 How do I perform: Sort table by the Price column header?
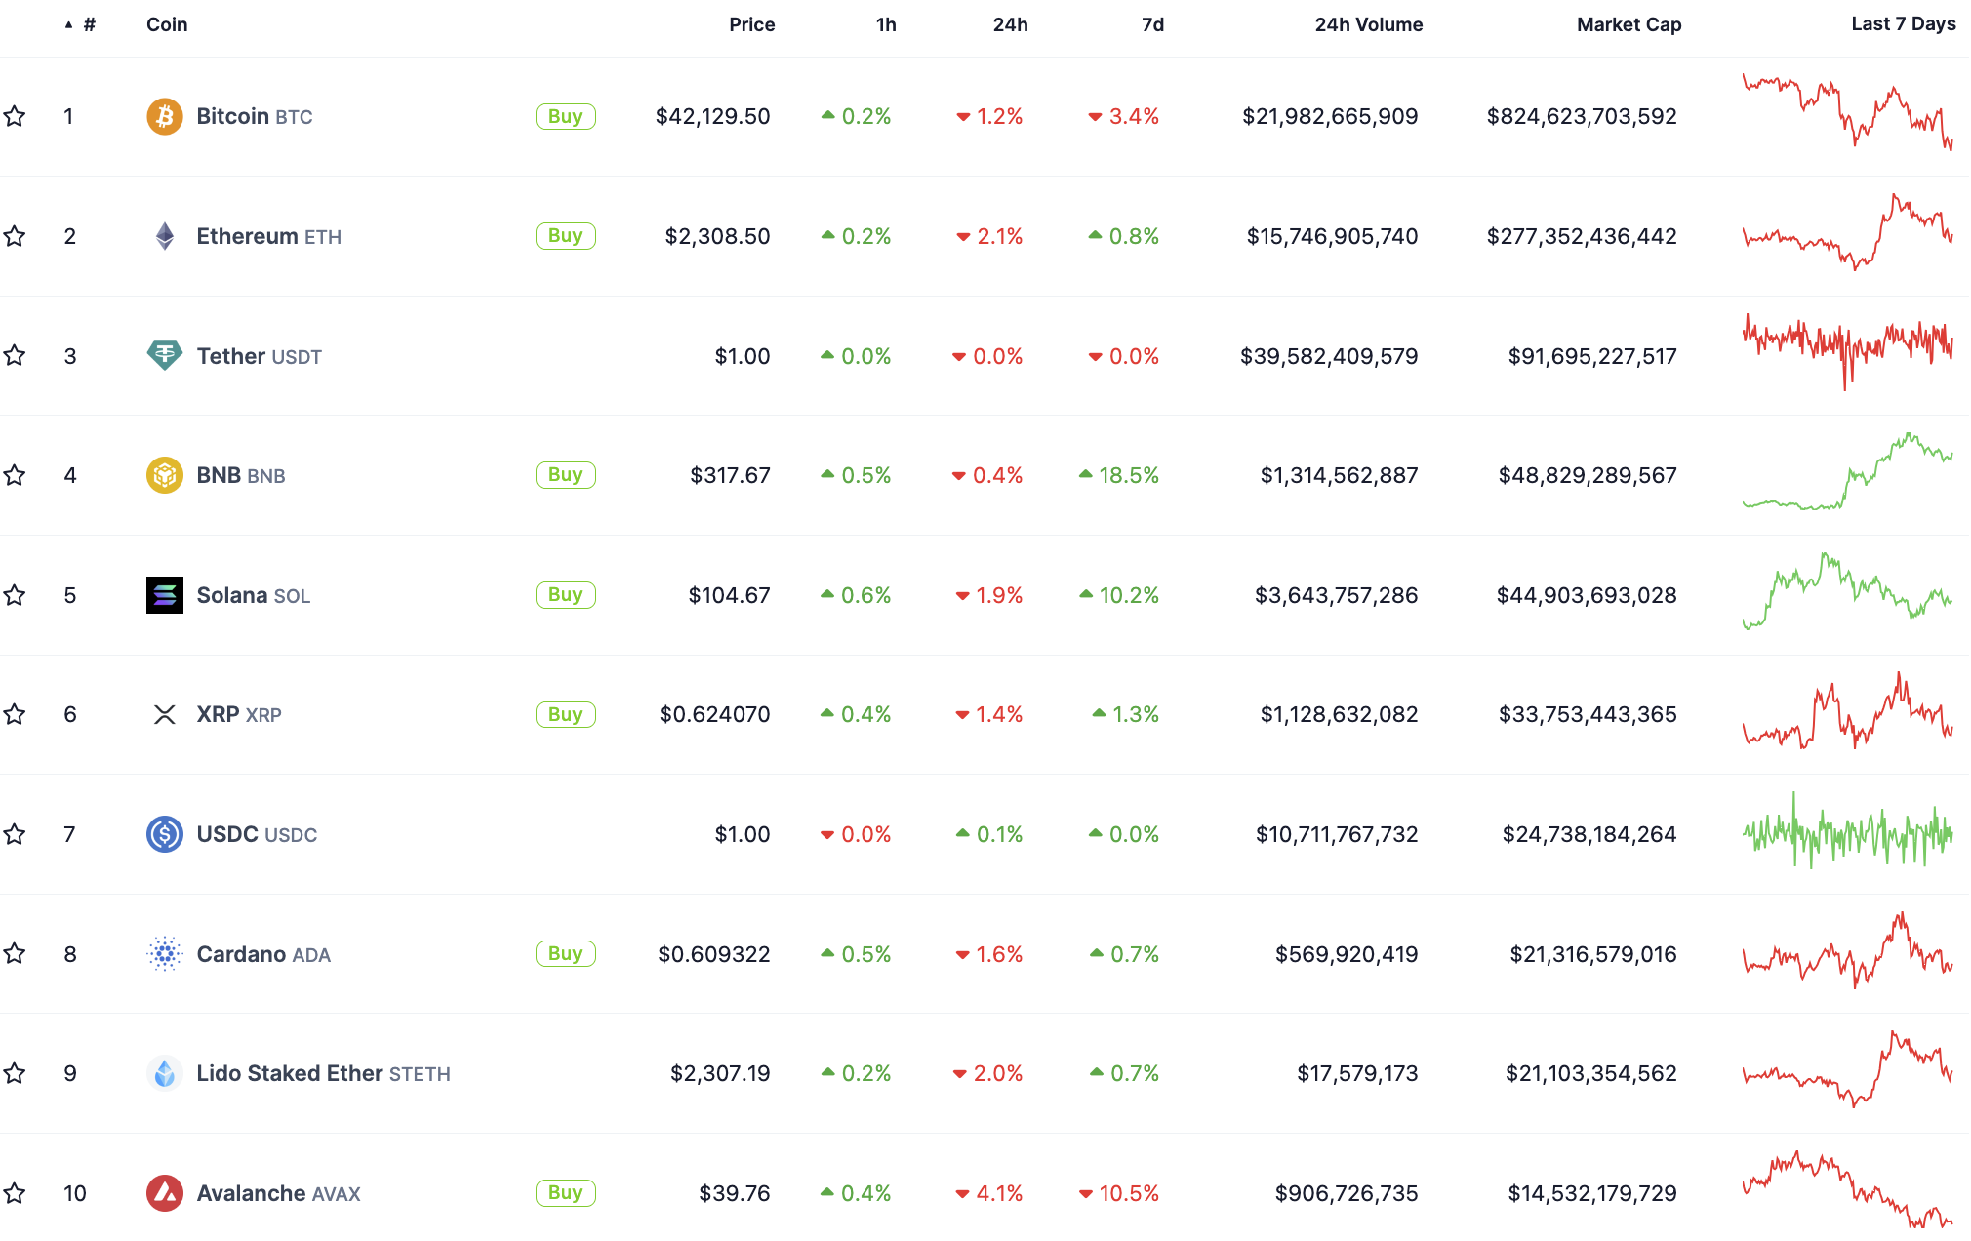(x=751, y=24)
